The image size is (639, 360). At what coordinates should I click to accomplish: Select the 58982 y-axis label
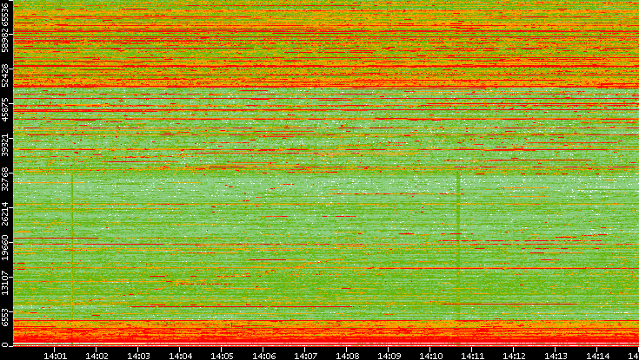click(x=5, y=40)
